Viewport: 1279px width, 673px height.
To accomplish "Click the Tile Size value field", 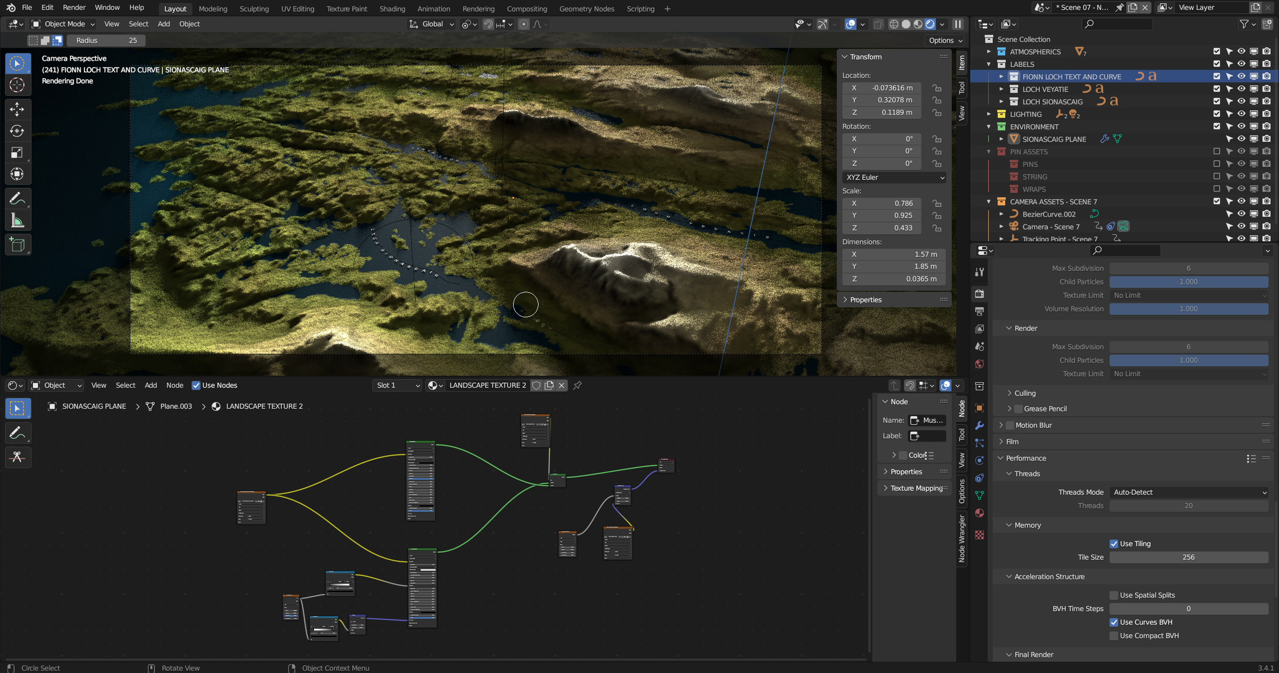I will coord(1188,557).
